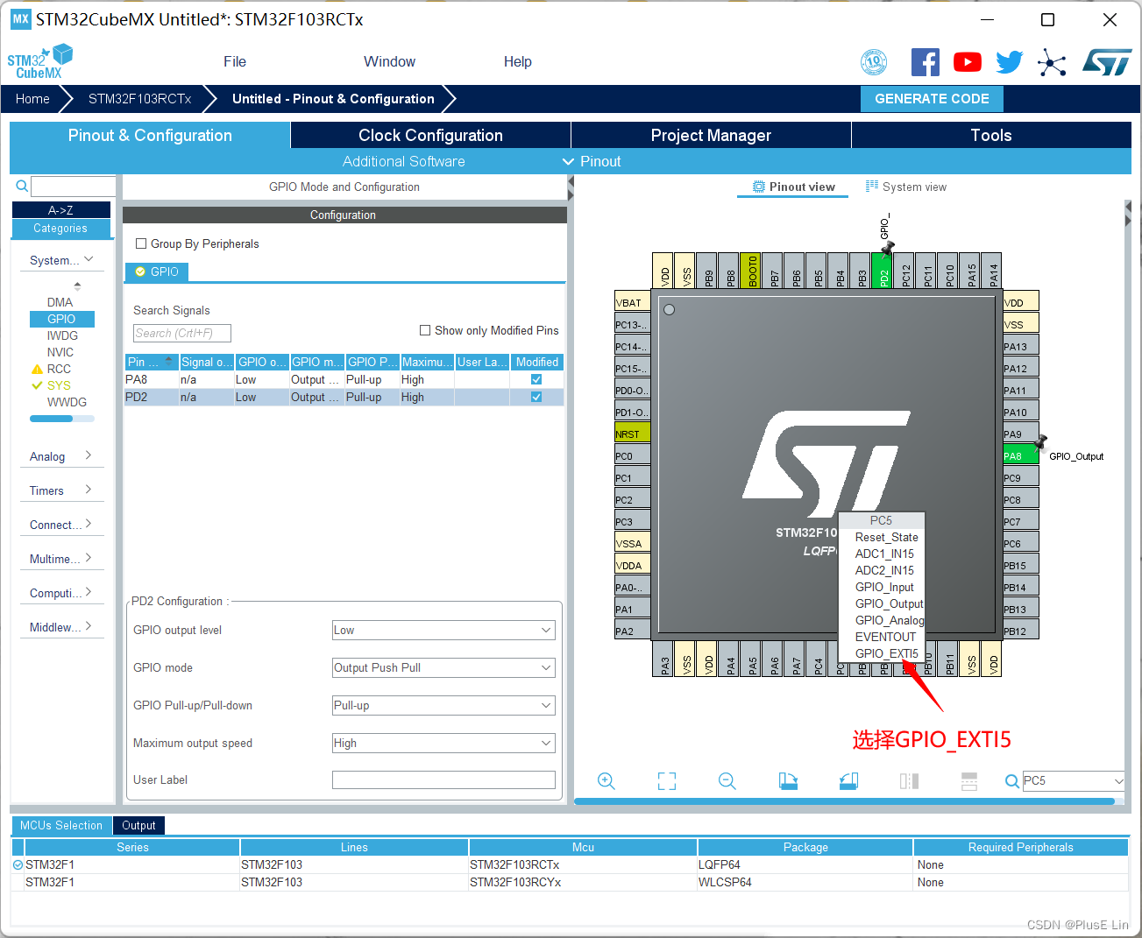Open the PC5 pin search dropdown
This screenshot has width=1142, height=938.
point(1118,781)
